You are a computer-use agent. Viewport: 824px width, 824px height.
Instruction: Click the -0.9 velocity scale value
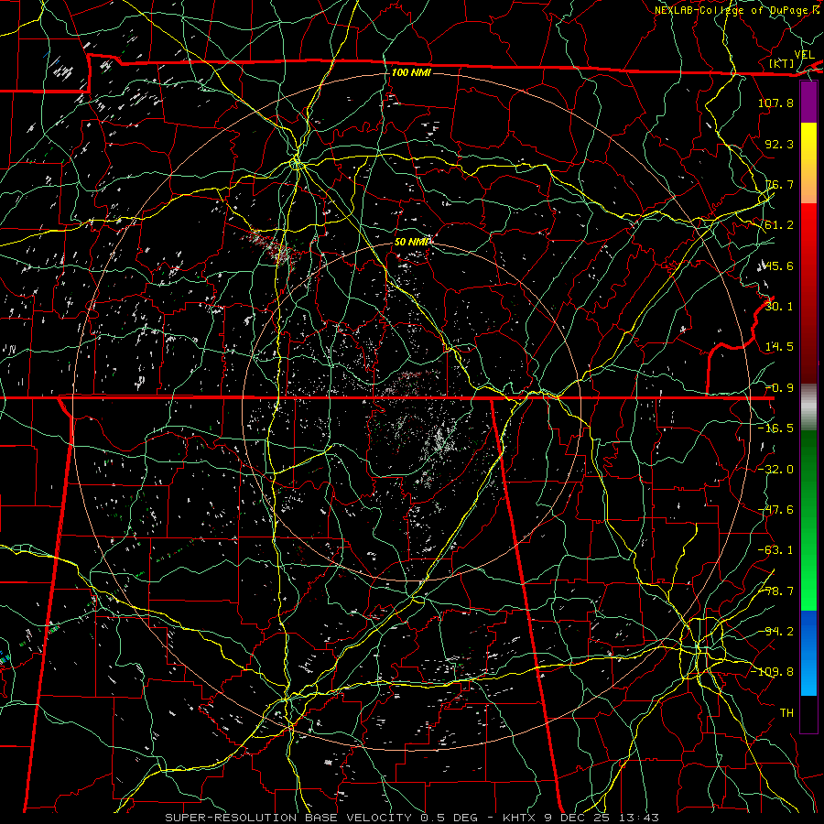pyautogui.click(x=779, y=388)
